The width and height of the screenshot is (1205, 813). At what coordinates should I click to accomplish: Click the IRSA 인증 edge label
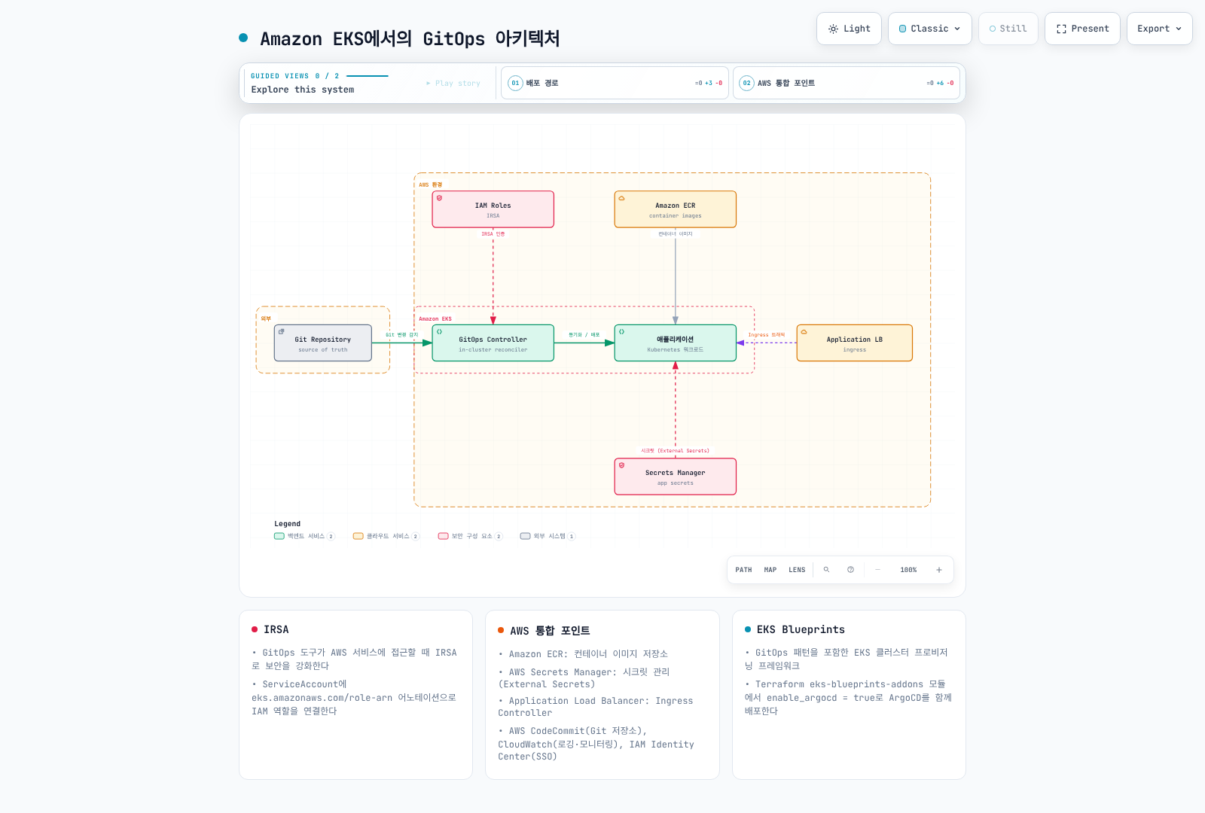[x=493, y=234]
